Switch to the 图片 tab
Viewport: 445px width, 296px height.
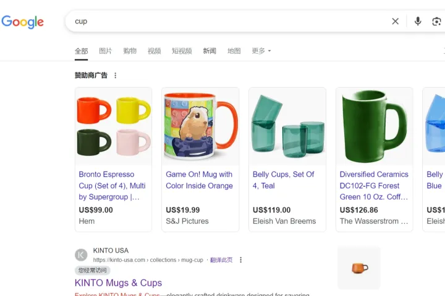[106, 51]
